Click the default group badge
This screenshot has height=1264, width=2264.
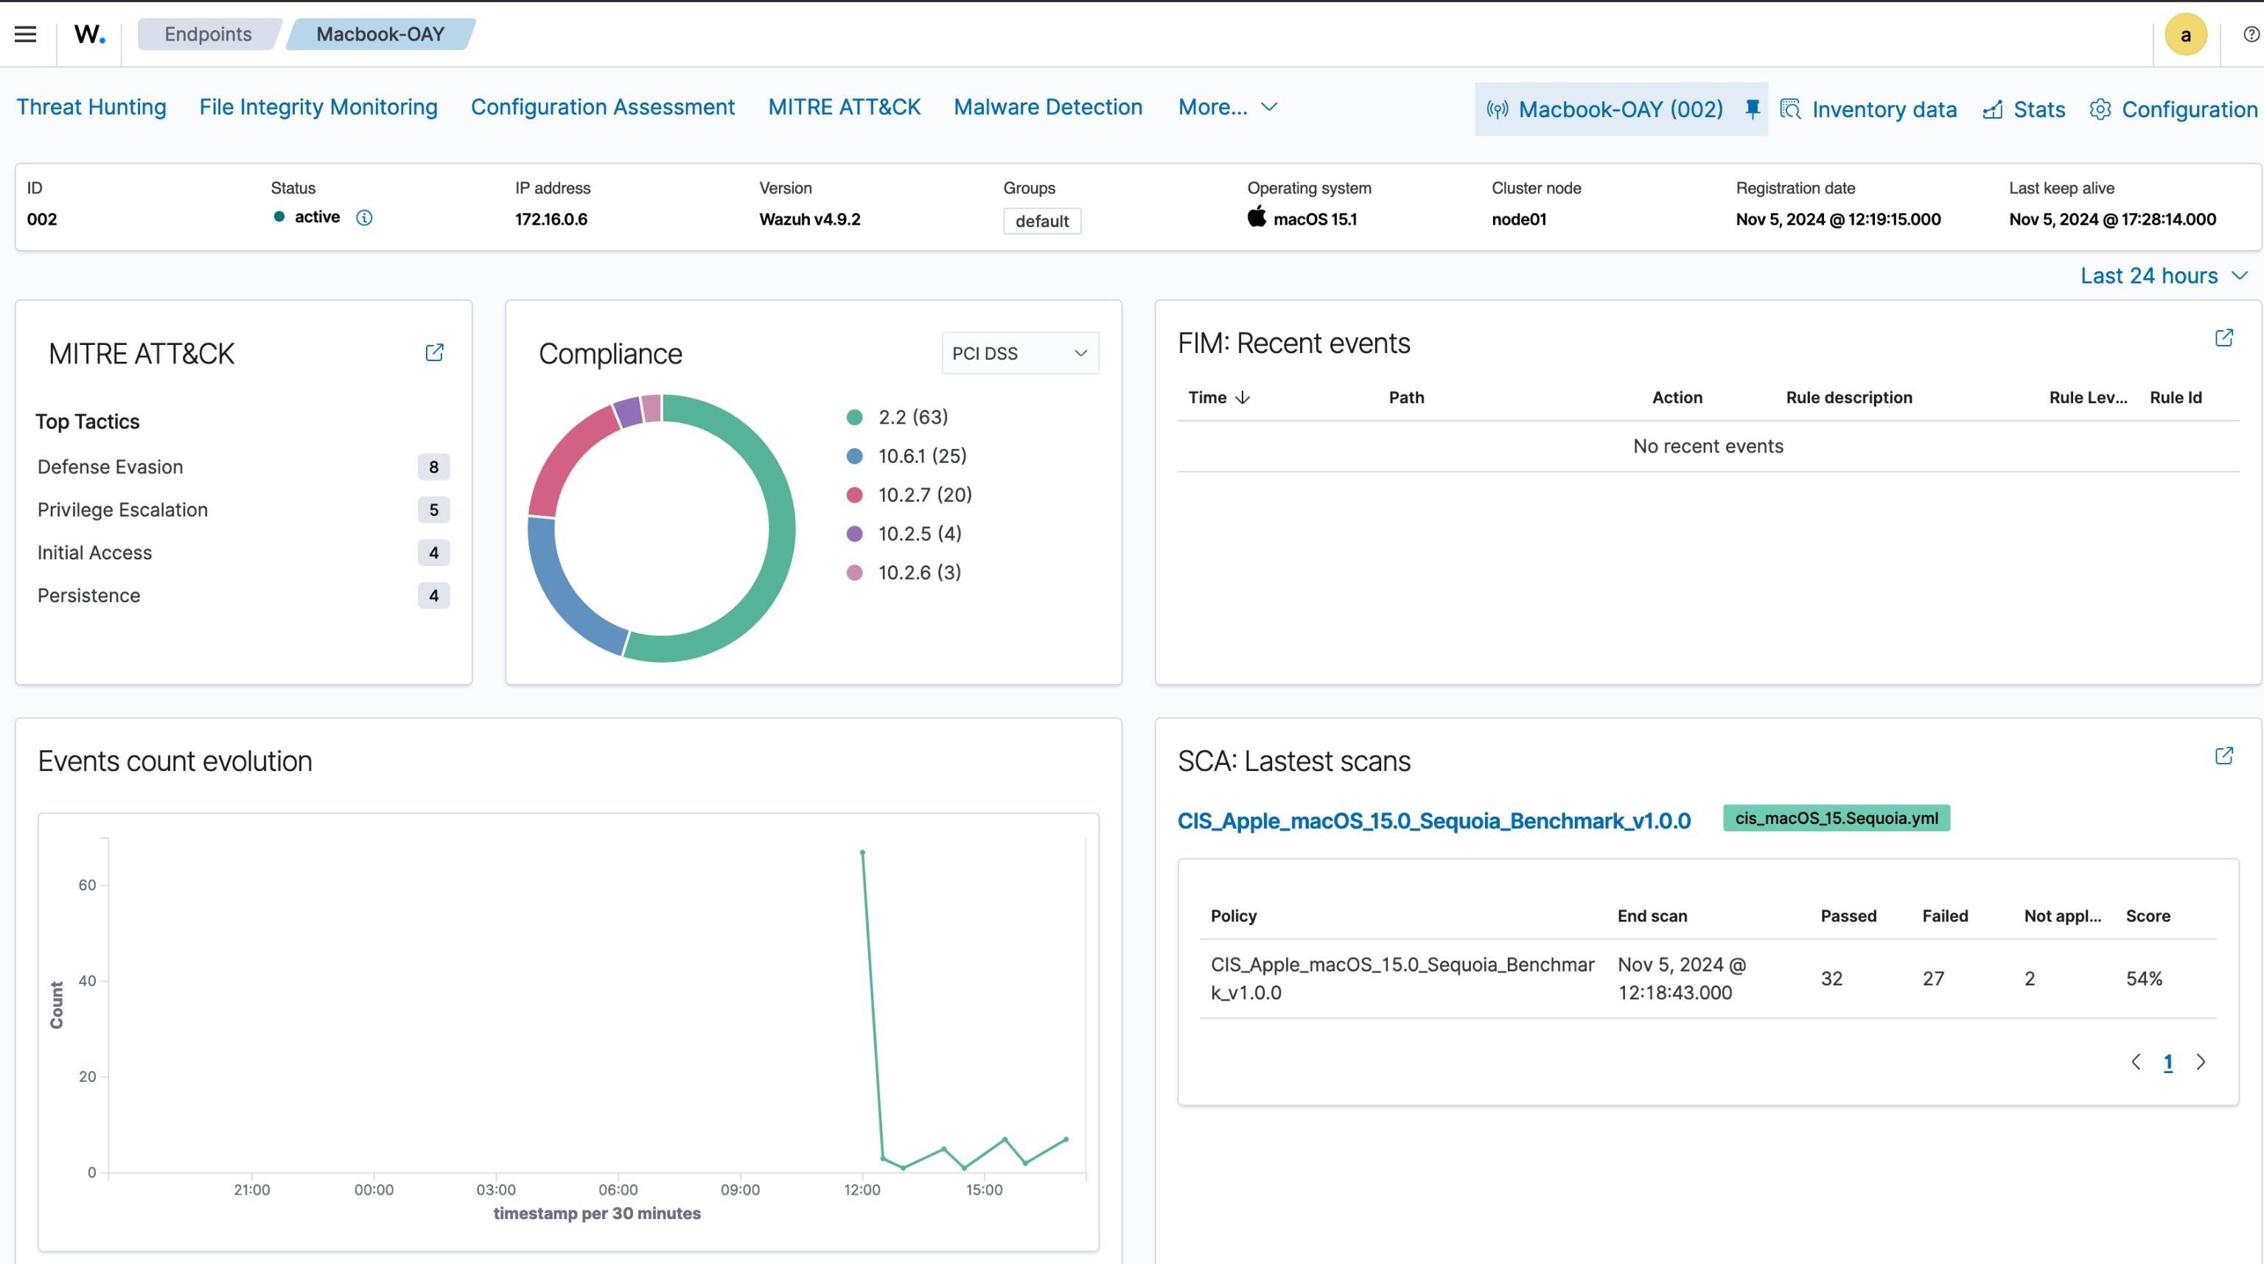pyautogui.click(x=1041, y=220)
